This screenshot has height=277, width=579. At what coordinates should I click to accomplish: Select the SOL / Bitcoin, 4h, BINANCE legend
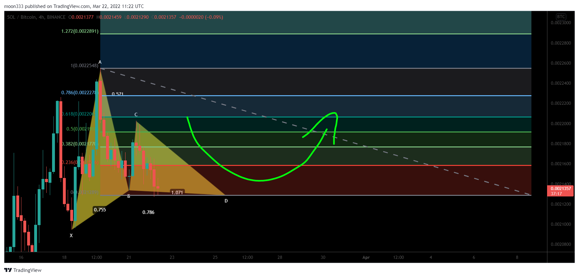[36, 17]
